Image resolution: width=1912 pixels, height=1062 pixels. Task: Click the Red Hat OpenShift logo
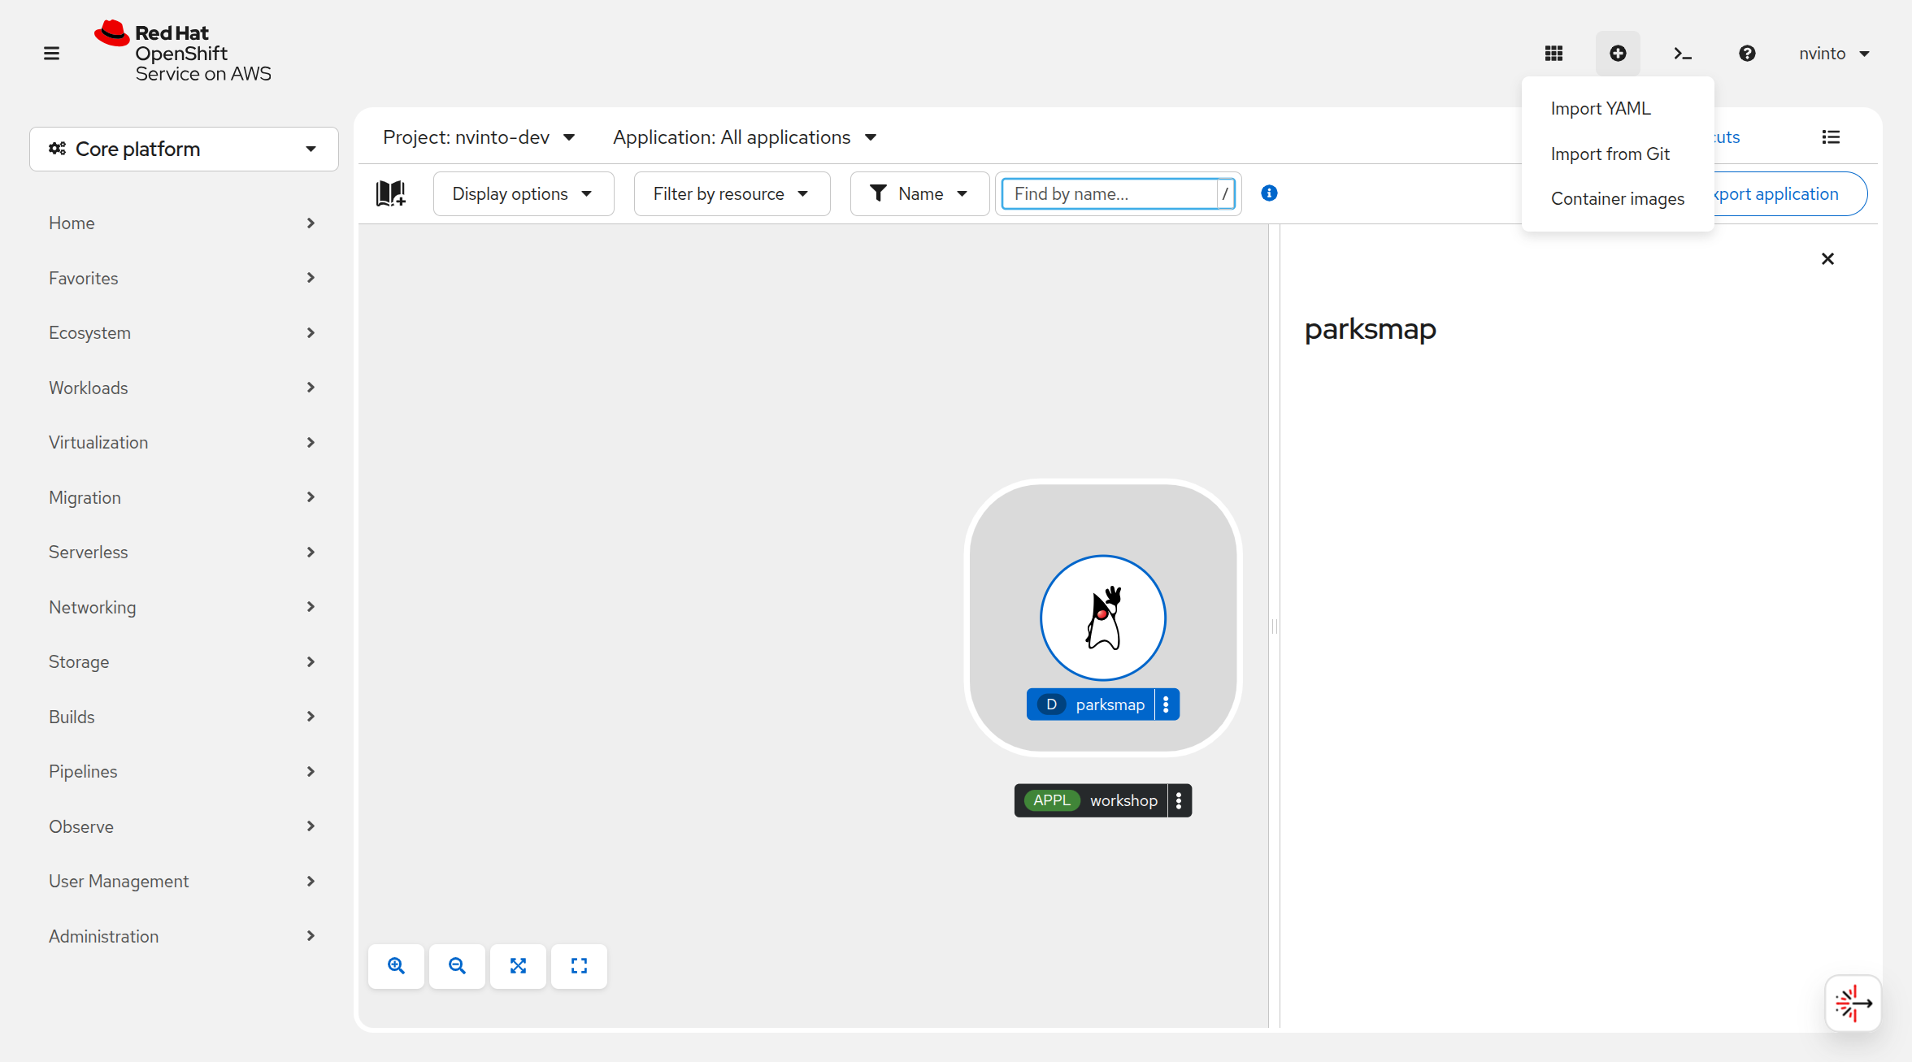pos(183,53)
